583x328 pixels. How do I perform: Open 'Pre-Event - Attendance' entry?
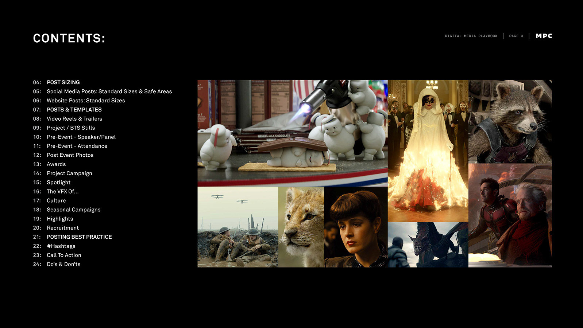(x=77, y=146)
